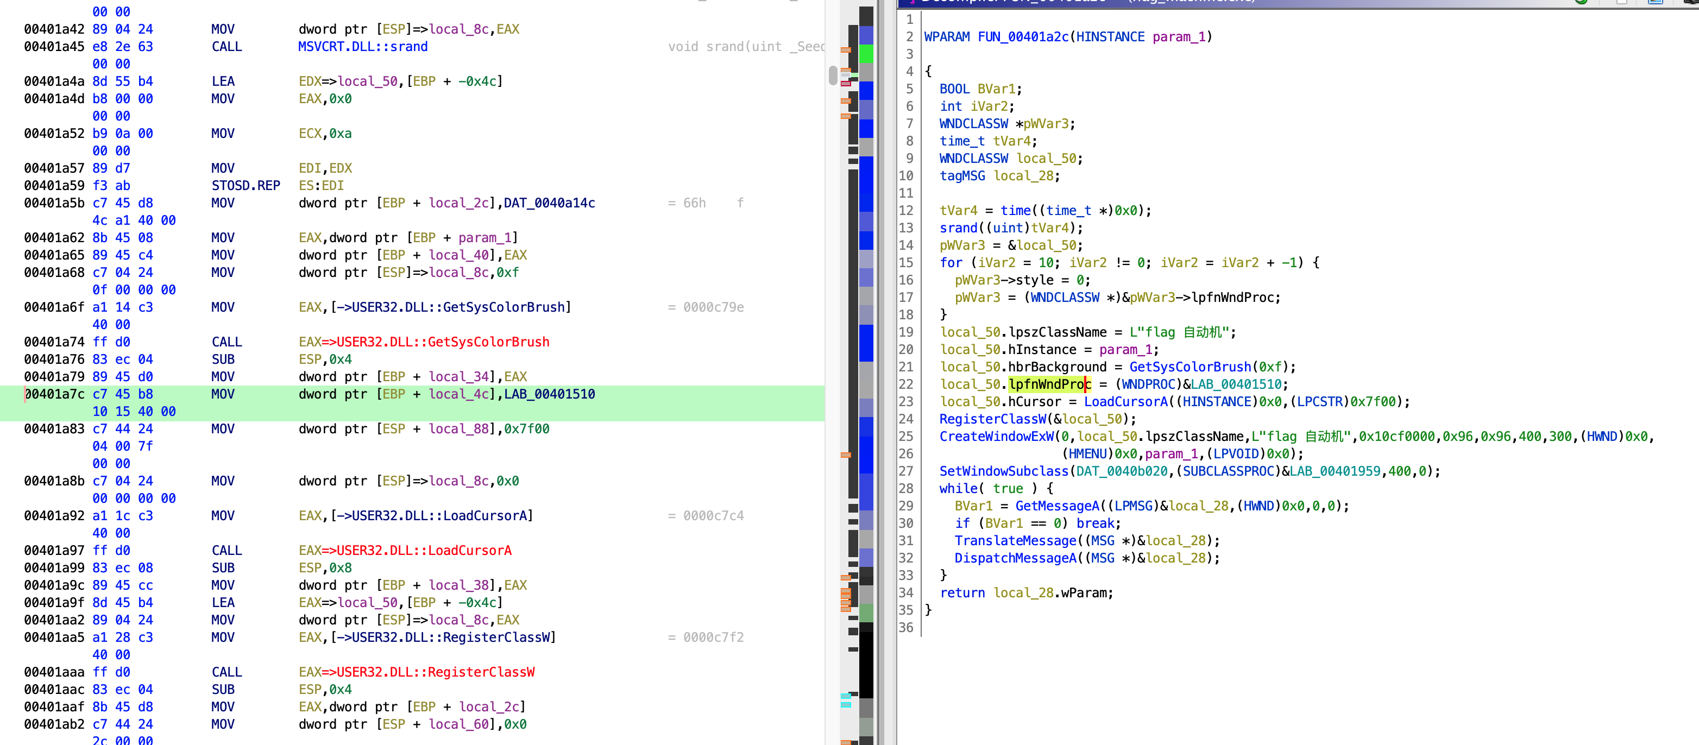This screenshot has height=745, width=1699.
Task: Select address 00401a42 in the listing
Action: [x=54, y=29]
